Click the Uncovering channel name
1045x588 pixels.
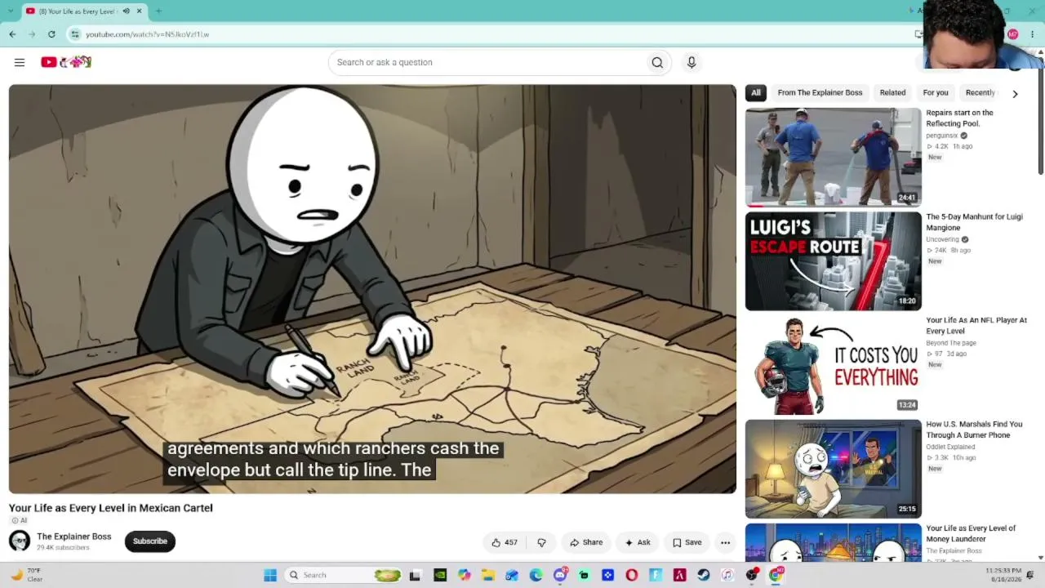point(942,239)
